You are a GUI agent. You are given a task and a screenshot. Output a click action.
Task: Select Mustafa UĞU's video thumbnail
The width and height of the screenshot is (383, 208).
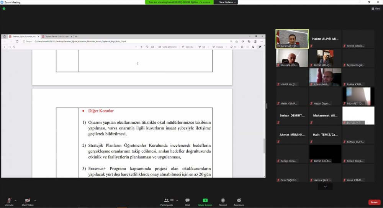(292, 58)
